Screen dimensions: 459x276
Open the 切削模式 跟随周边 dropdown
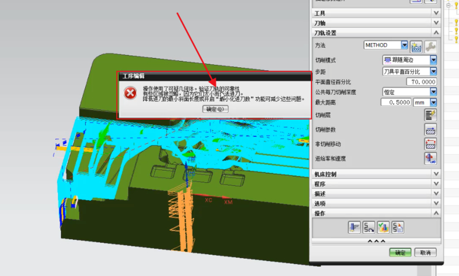click(433, 60)
